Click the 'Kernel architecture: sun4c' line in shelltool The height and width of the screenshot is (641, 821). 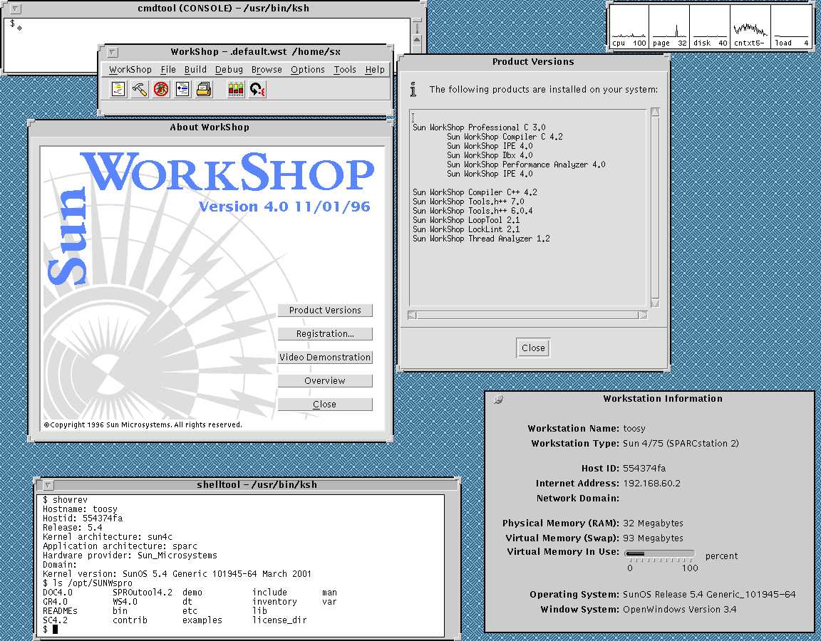pyautogui.click(x=108, y=537)
